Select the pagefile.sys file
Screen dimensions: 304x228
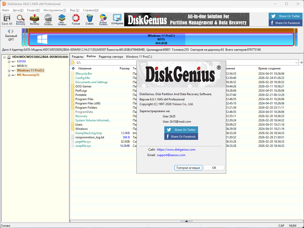point(83,142)
